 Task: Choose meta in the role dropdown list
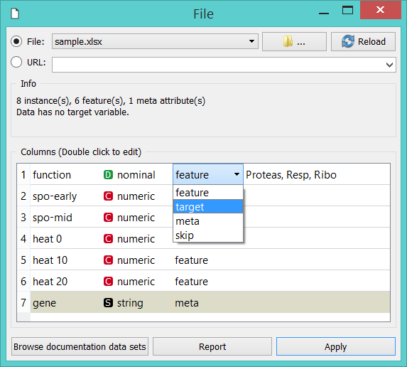point(208,221)
